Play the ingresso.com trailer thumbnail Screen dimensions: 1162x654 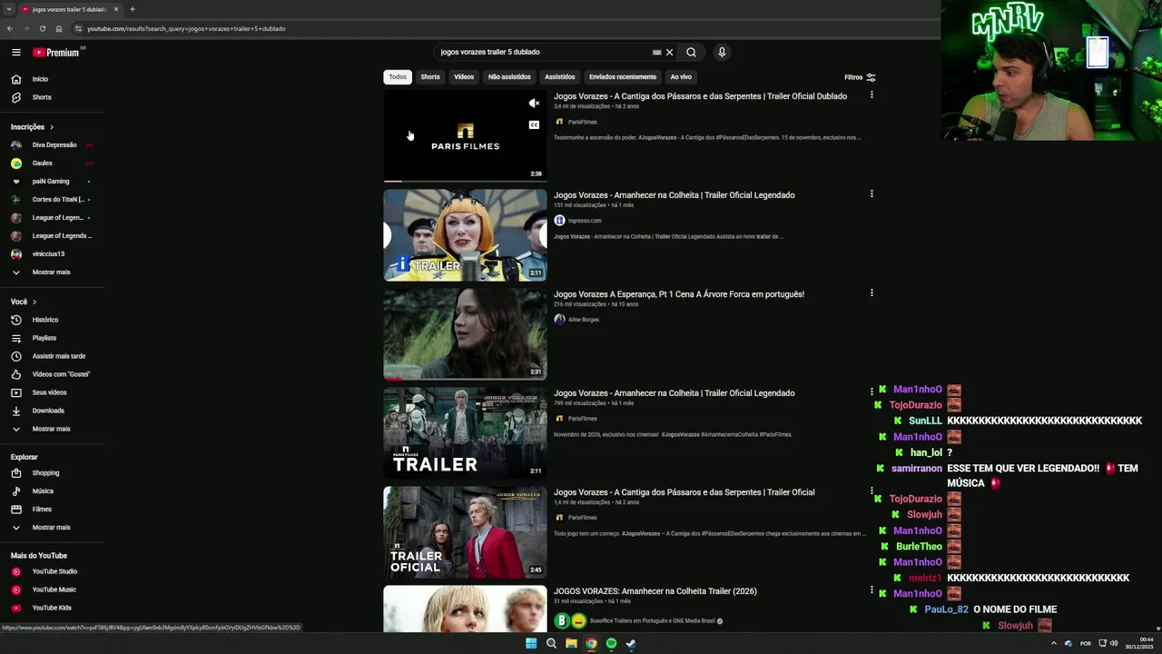point(465,235)
